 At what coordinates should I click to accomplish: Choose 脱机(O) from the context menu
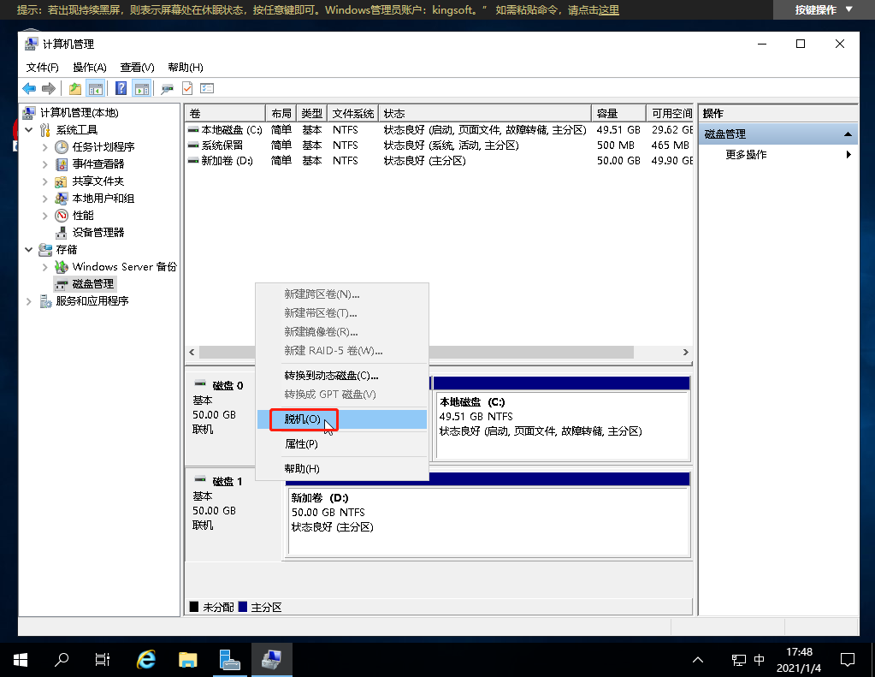click(x=304, y=419)
